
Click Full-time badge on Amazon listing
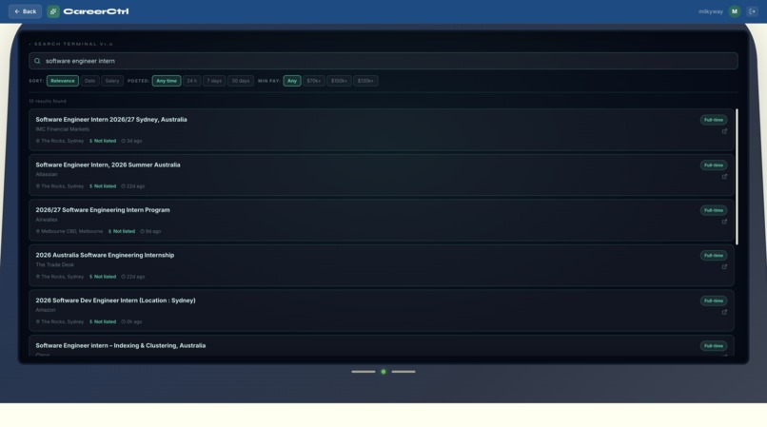click(713, 301)
